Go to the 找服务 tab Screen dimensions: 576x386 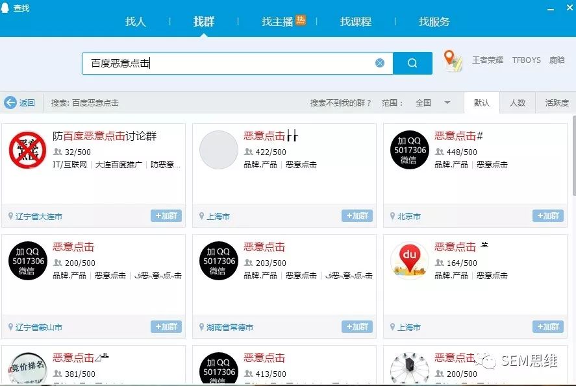434,21
